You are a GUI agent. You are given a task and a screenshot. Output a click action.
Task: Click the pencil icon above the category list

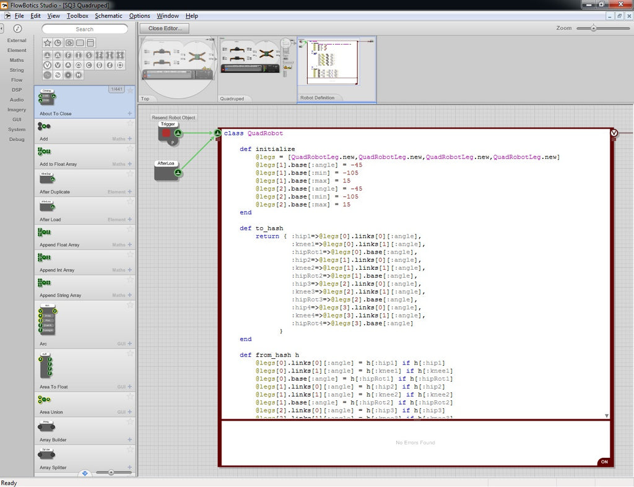pyautogui.click(x=17, y=28)
